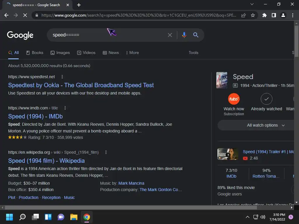This screenshot has width=299, height=224.
Task: Play the Speed (1994) Trailer thumbnail
Action: 228,154
